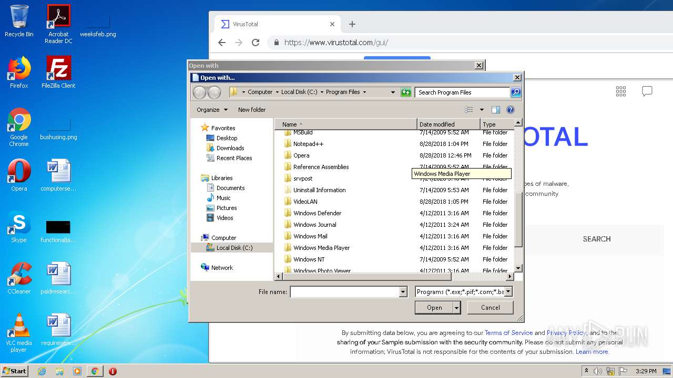Click Cancel in the Open with dialog
The height and width of the screenshot is (378, 673).
point(491,308)
